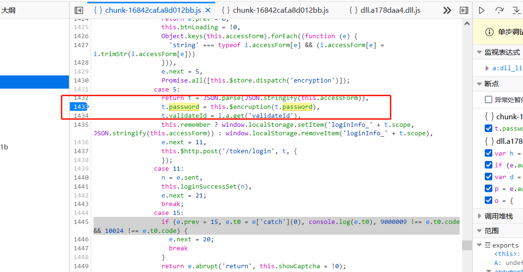This screenshot has width=523, height=272.
Task: Uncheck the 'o = {' breakpoint
Action: tap(489, 200)
